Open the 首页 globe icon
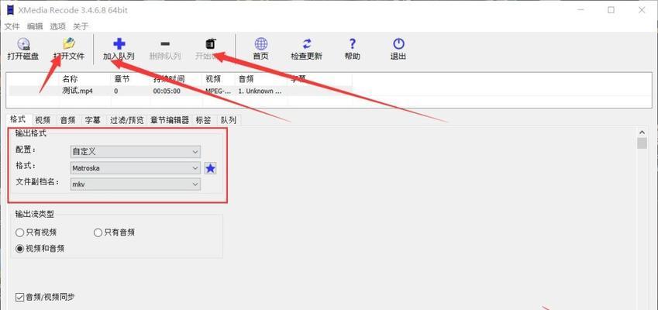 click(x=260, y=43)
